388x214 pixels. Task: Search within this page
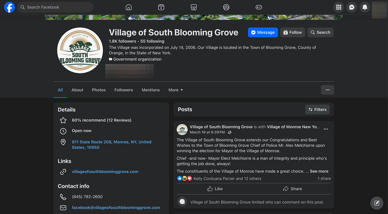click(x=320, y=32)
